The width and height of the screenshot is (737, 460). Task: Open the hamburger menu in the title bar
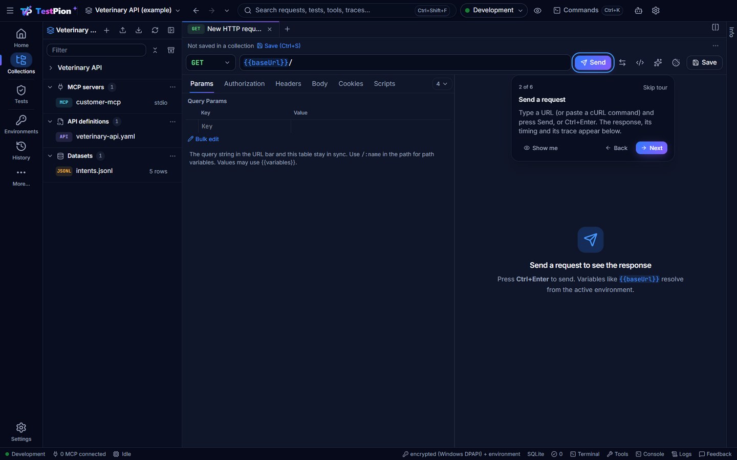point(10,10)
